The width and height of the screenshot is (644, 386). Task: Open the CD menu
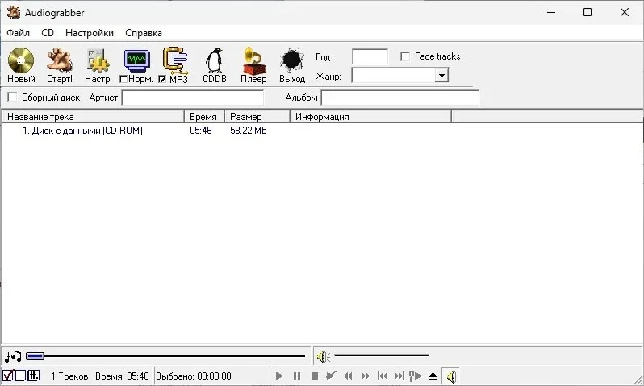tap(48, 33)
